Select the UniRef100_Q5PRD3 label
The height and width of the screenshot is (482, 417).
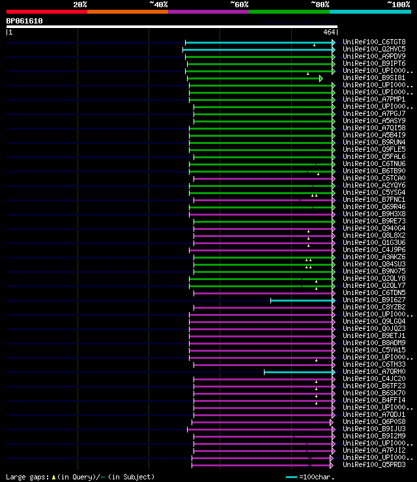(374, 465)
